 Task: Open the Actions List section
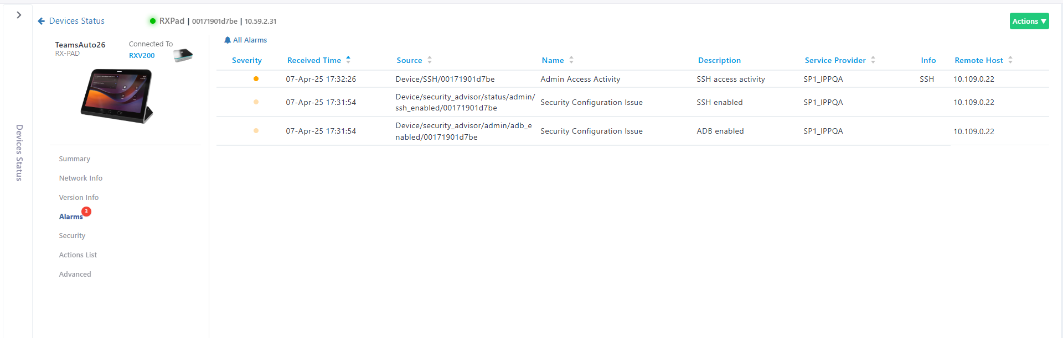point(78,255)
